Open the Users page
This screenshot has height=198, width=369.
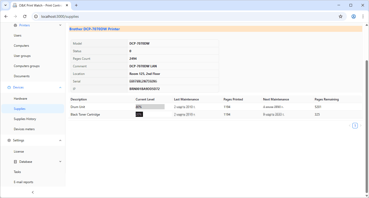tap(17, 35)
